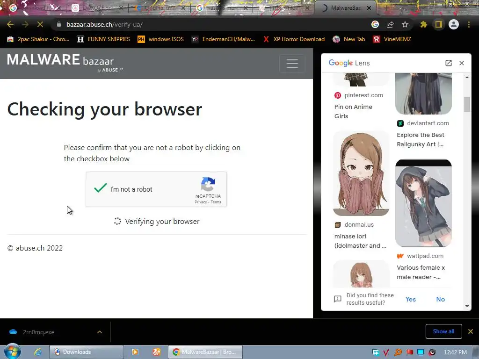Close the Google Lens side panel

[462, 63]
